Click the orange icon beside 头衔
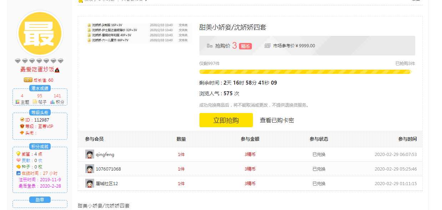 click(22, 133)
